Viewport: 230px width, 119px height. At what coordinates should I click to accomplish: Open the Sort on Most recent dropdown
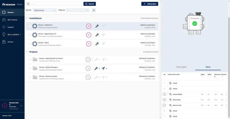click(x=45, y=10)
